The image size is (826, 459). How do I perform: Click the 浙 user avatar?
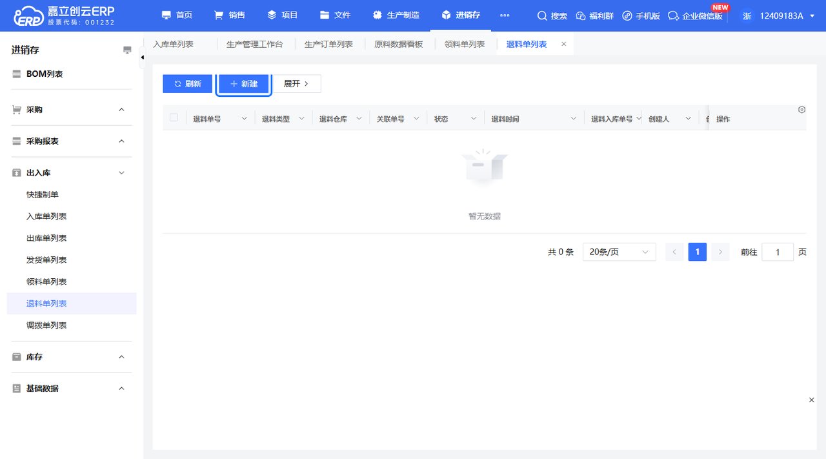click(747, 15)
